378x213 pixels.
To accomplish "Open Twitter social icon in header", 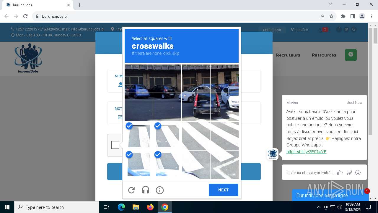I will point(346,29).
